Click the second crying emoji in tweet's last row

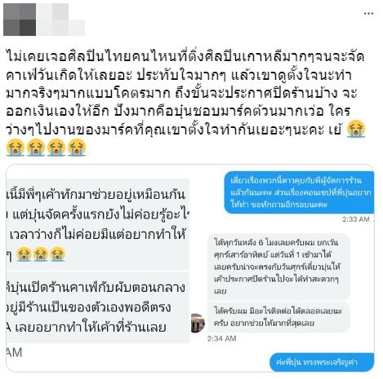tap(36, 148)
